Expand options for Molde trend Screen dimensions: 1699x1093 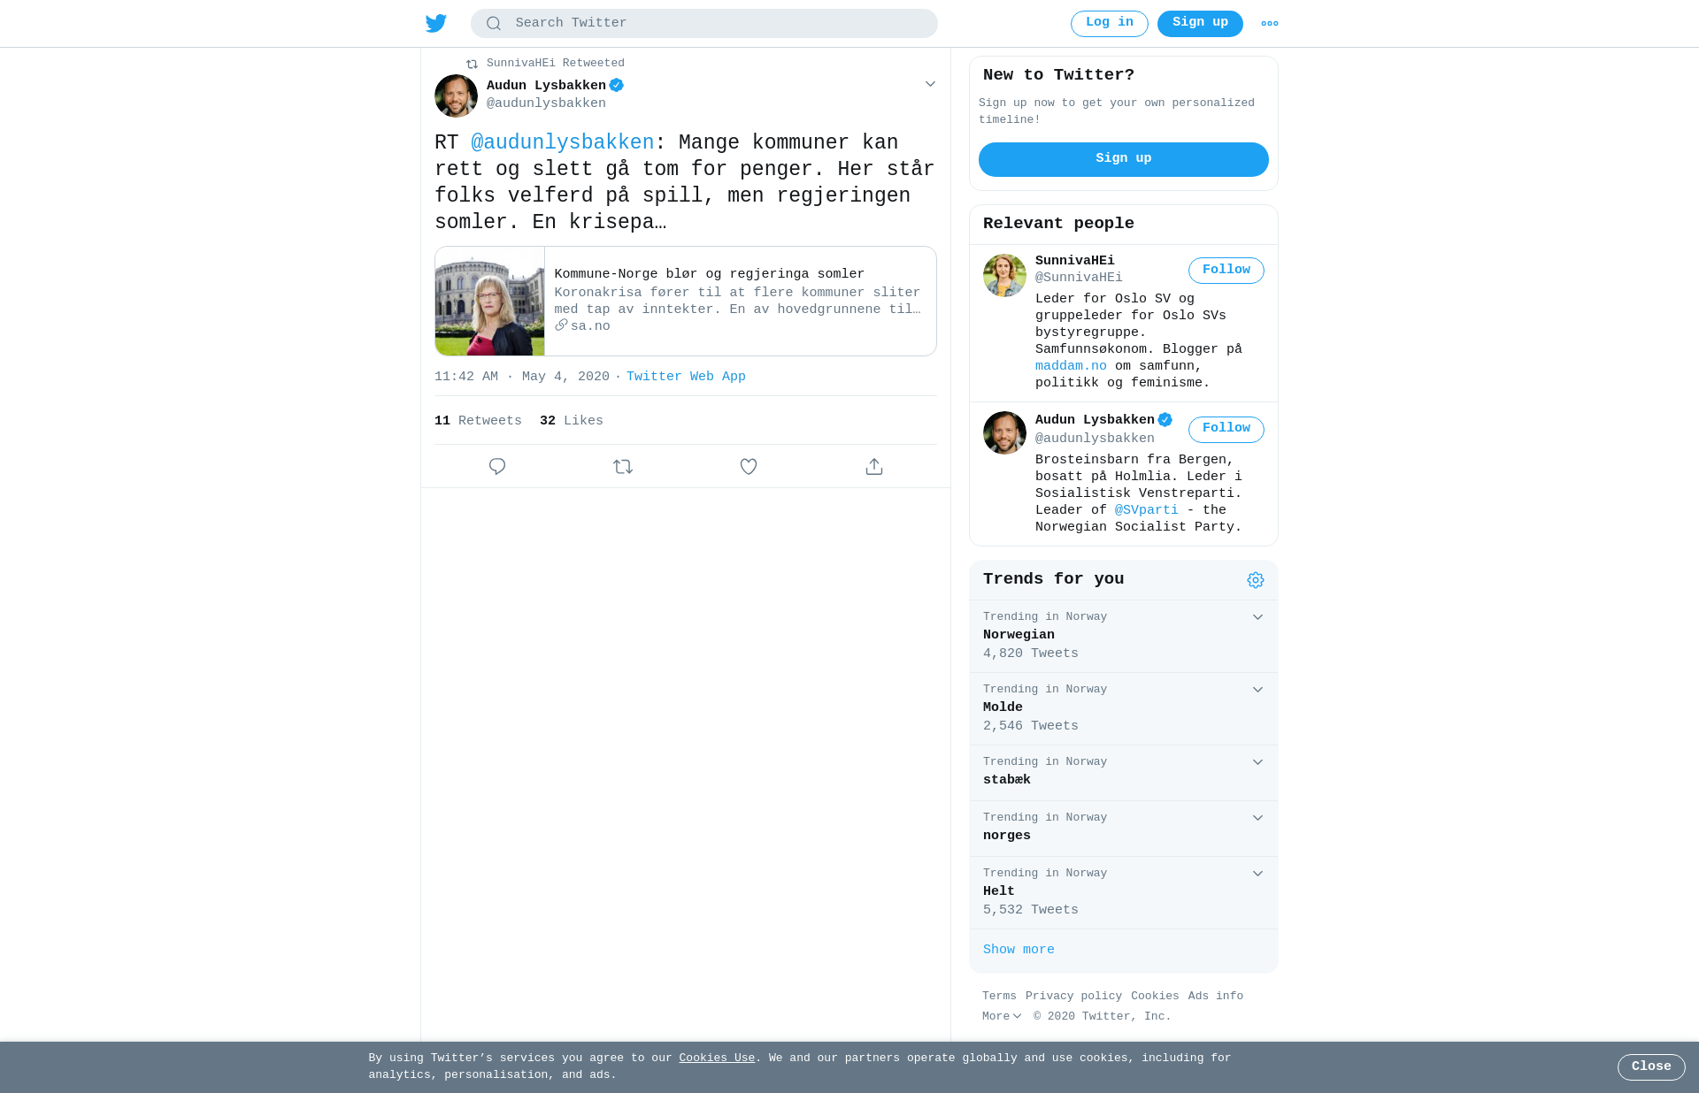click(1257, 690)
